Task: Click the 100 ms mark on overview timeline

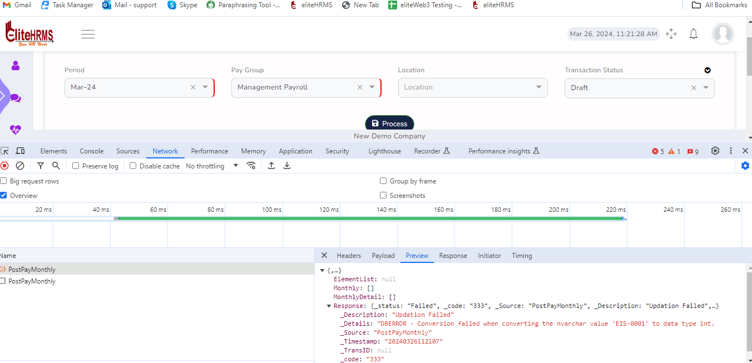Action: point(271,210)
